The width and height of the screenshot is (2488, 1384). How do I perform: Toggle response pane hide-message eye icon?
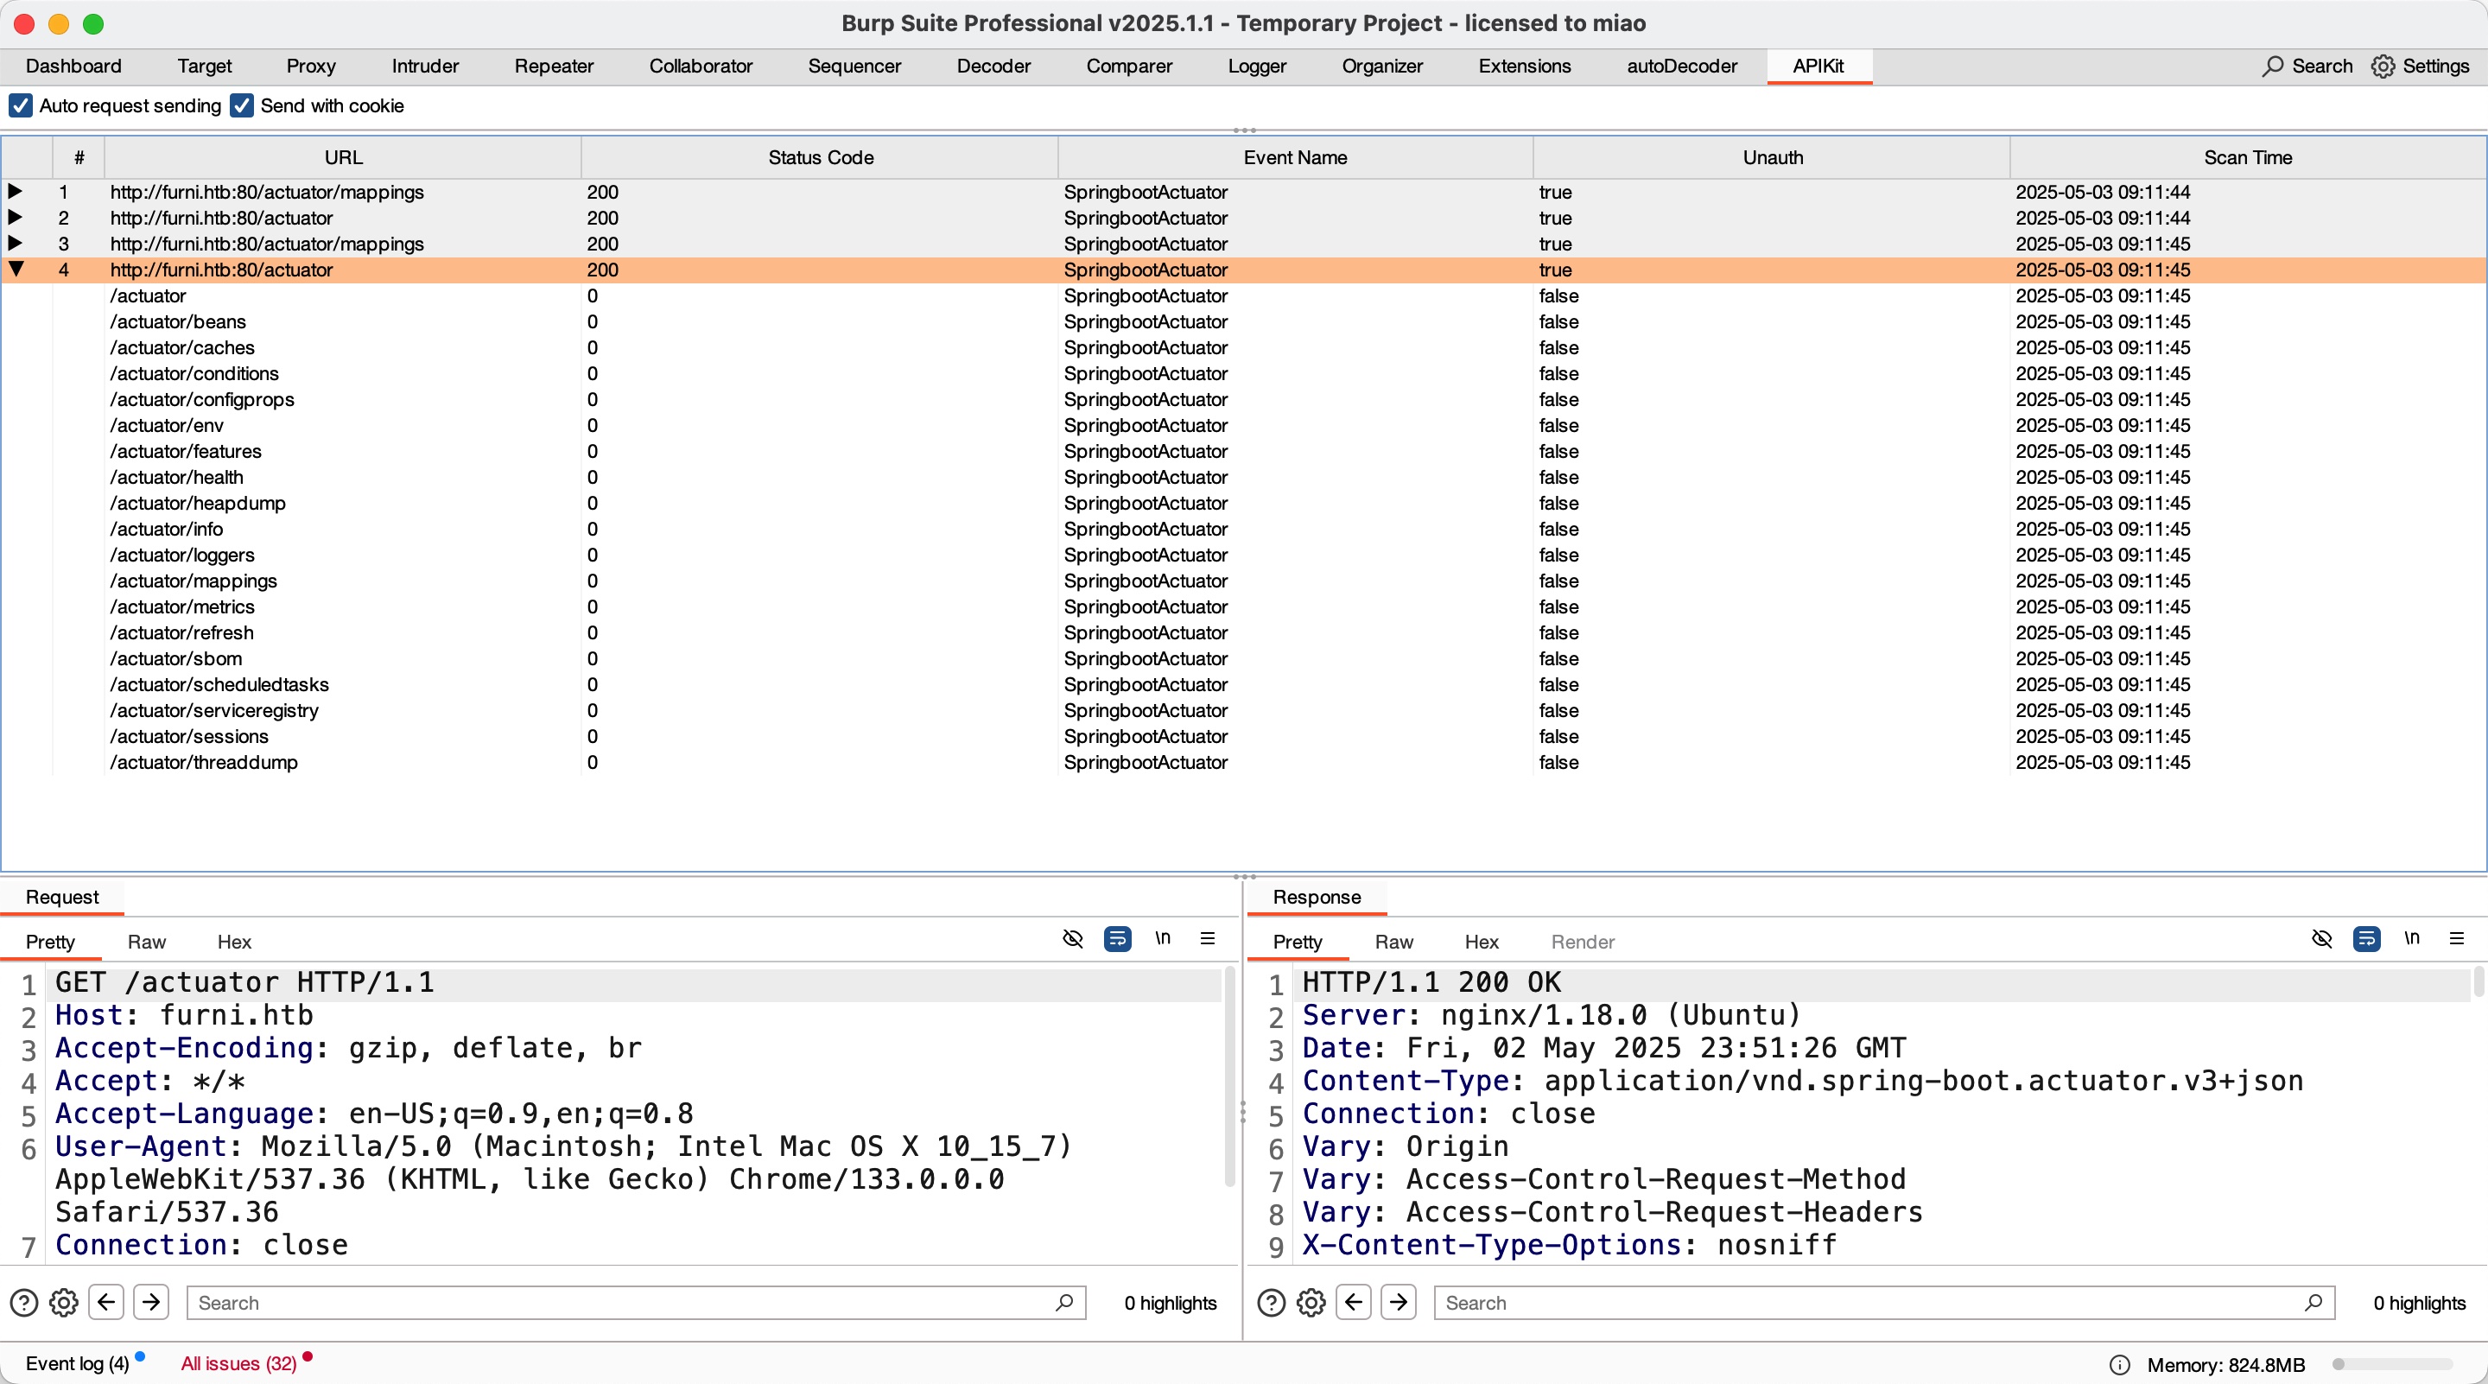click(2322, 939)
